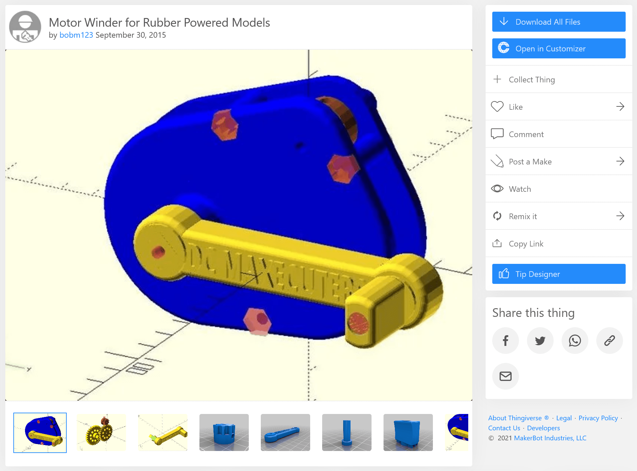Choose the Post a Make entry
Screen dimensions: 637x471
coord(559,161)
